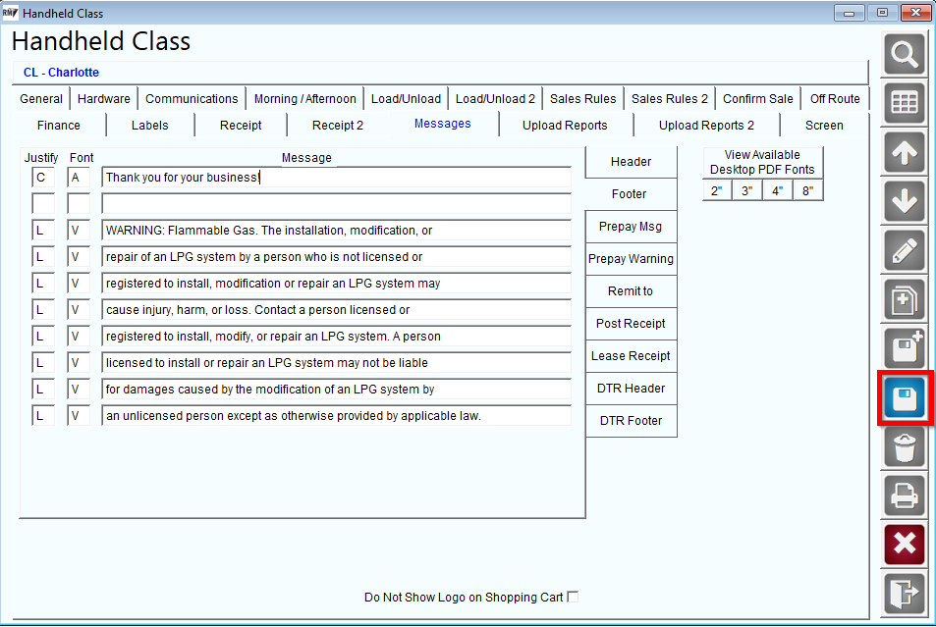The height and width of the screenshot is (627, 936).
Task: Select the Post Receipt section
Action: click(x=631, y=324)
